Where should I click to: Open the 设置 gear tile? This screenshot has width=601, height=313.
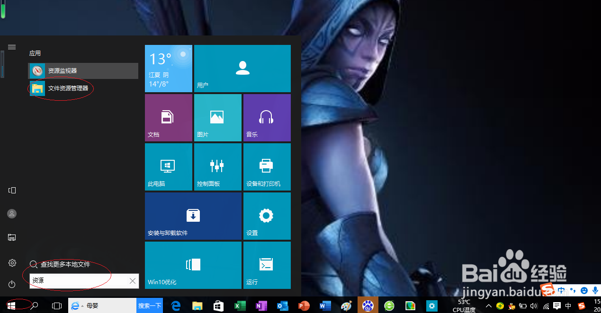267,216
